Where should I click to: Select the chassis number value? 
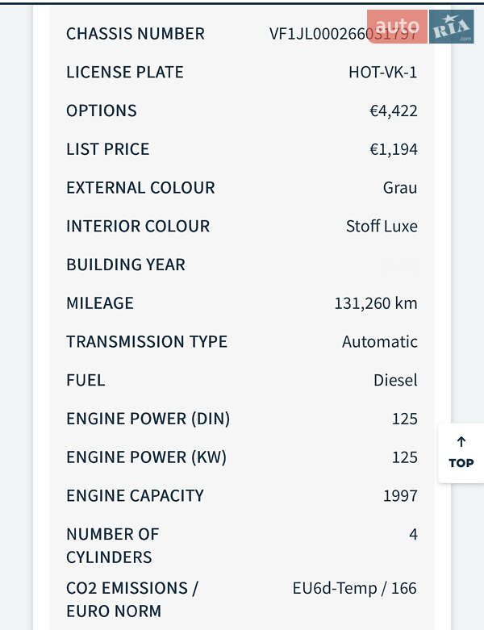tap(343, 34)
